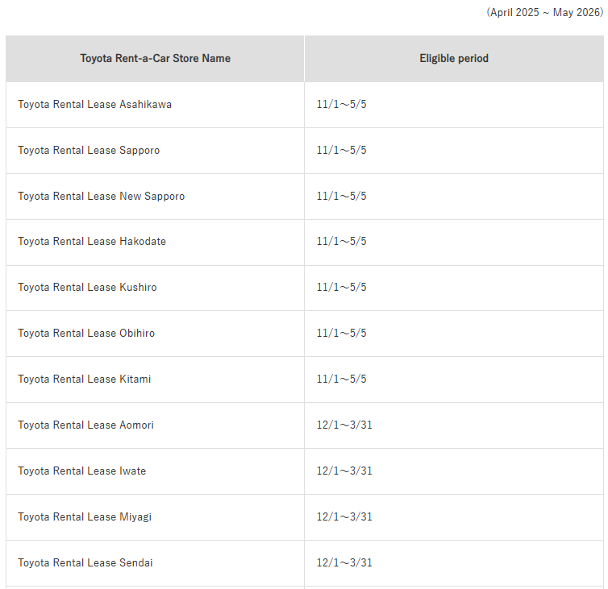Select Toyota Rental Lease Hakodate cell
Screen dimensions: 608x589
[92, 242]
